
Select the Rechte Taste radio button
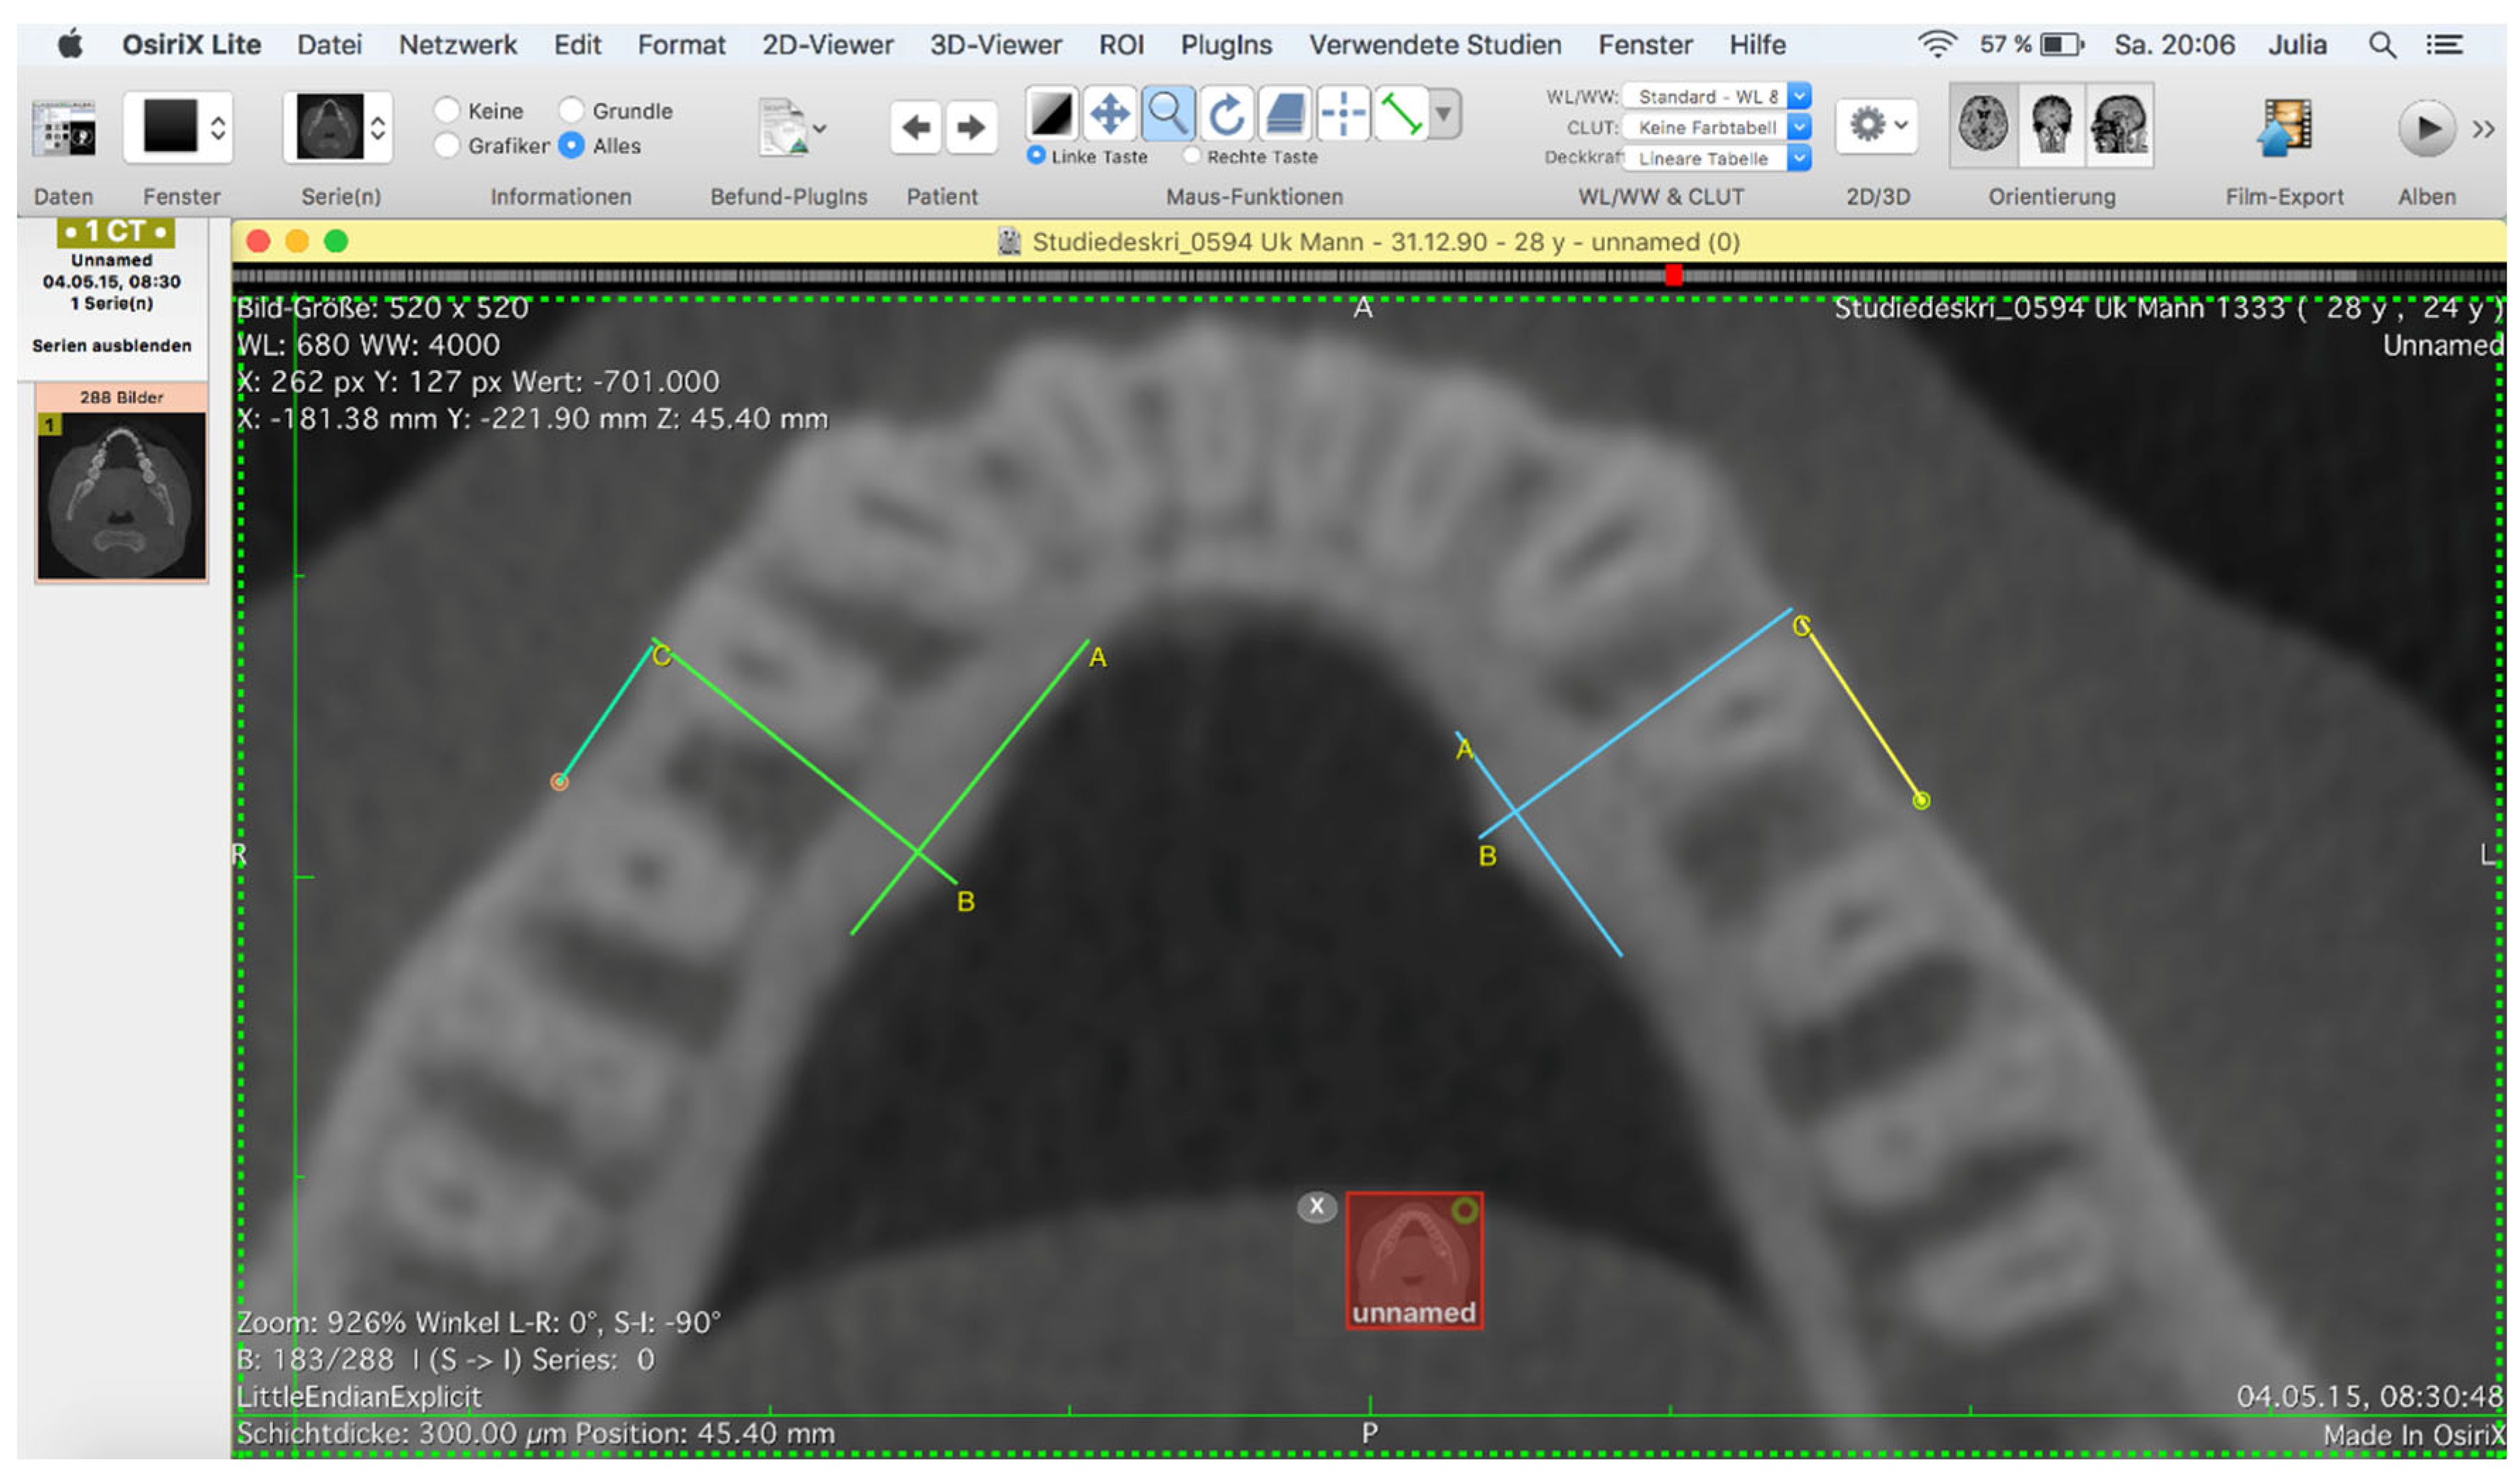click(1191, 156)
